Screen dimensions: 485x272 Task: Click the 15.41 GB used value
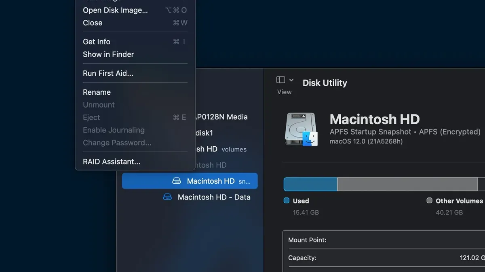point(306,212)
